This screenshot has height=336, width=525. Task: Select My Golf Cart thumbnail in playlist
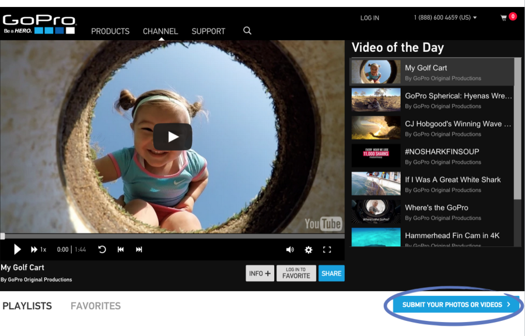(376, 72)
